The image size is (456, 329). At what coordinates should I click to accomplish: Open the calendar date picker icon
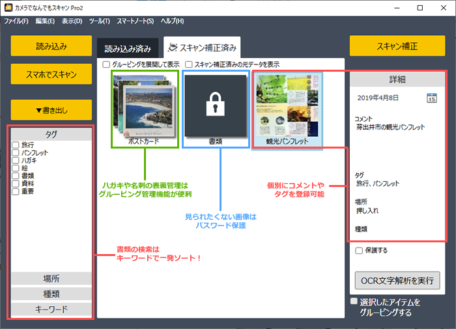(x=431, y=98)
